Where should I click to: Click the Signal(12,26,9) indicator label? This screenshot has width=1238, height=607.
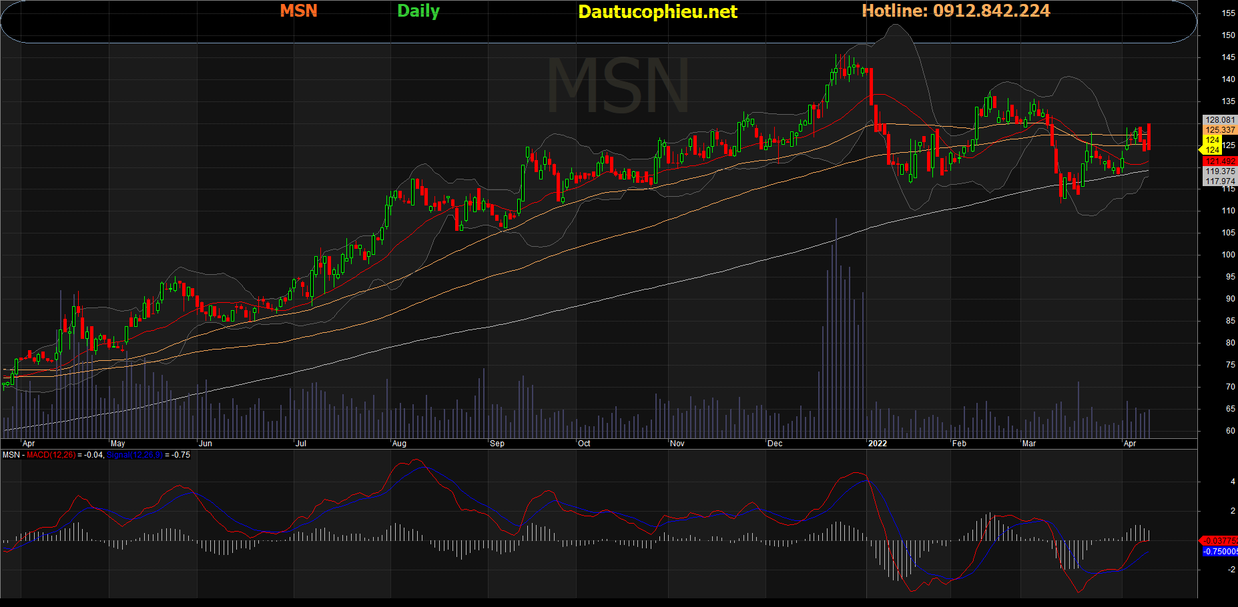coord(134,455)
